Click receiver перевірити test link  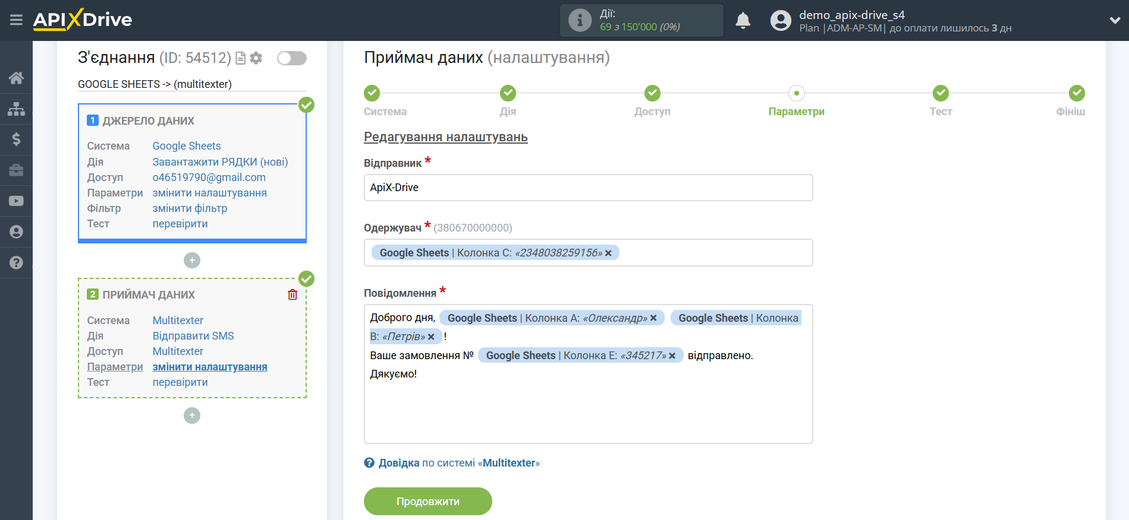[180, 382]
